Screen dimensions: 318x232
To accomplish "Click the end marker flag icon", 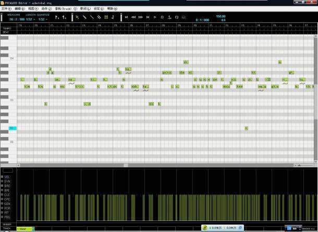I will (64, 17).
